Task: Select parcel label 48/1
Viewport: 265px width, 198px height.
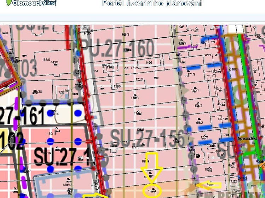Action: (219, 151)
